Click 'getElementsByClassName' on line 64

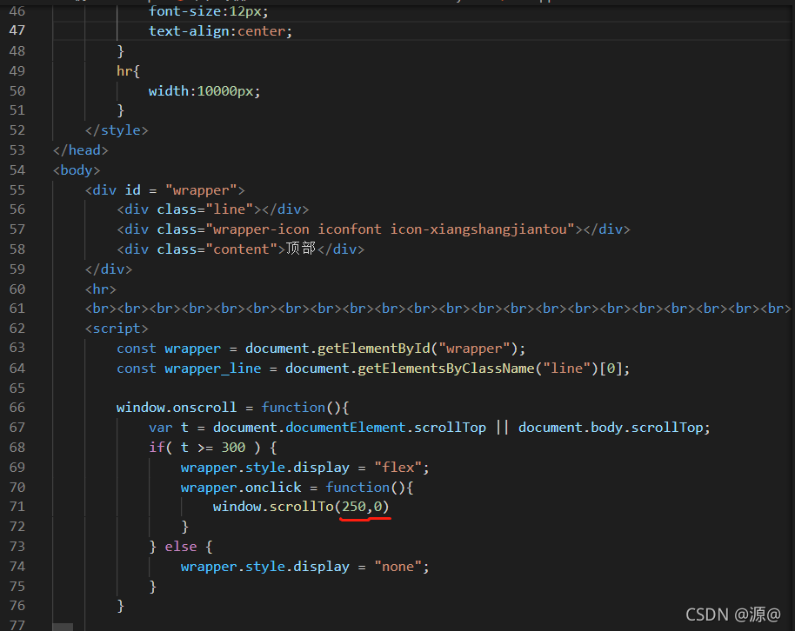tap(446, 369)
